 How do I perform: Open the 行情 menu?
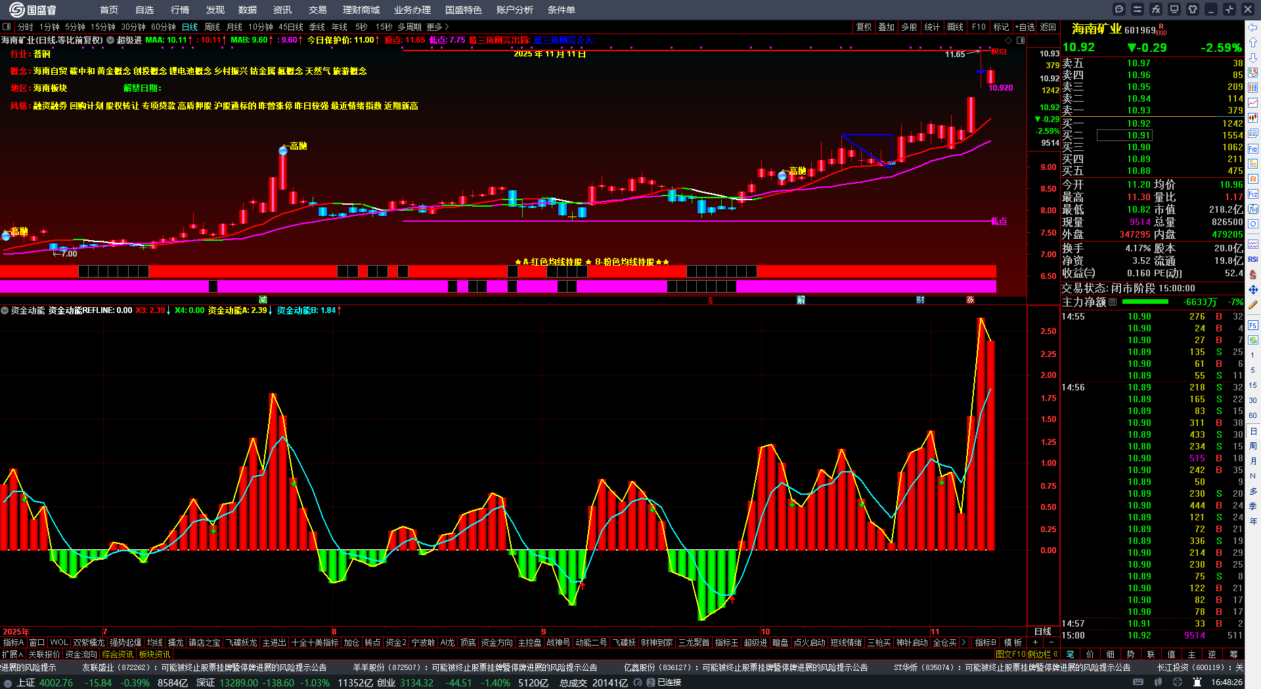(180, 10)
